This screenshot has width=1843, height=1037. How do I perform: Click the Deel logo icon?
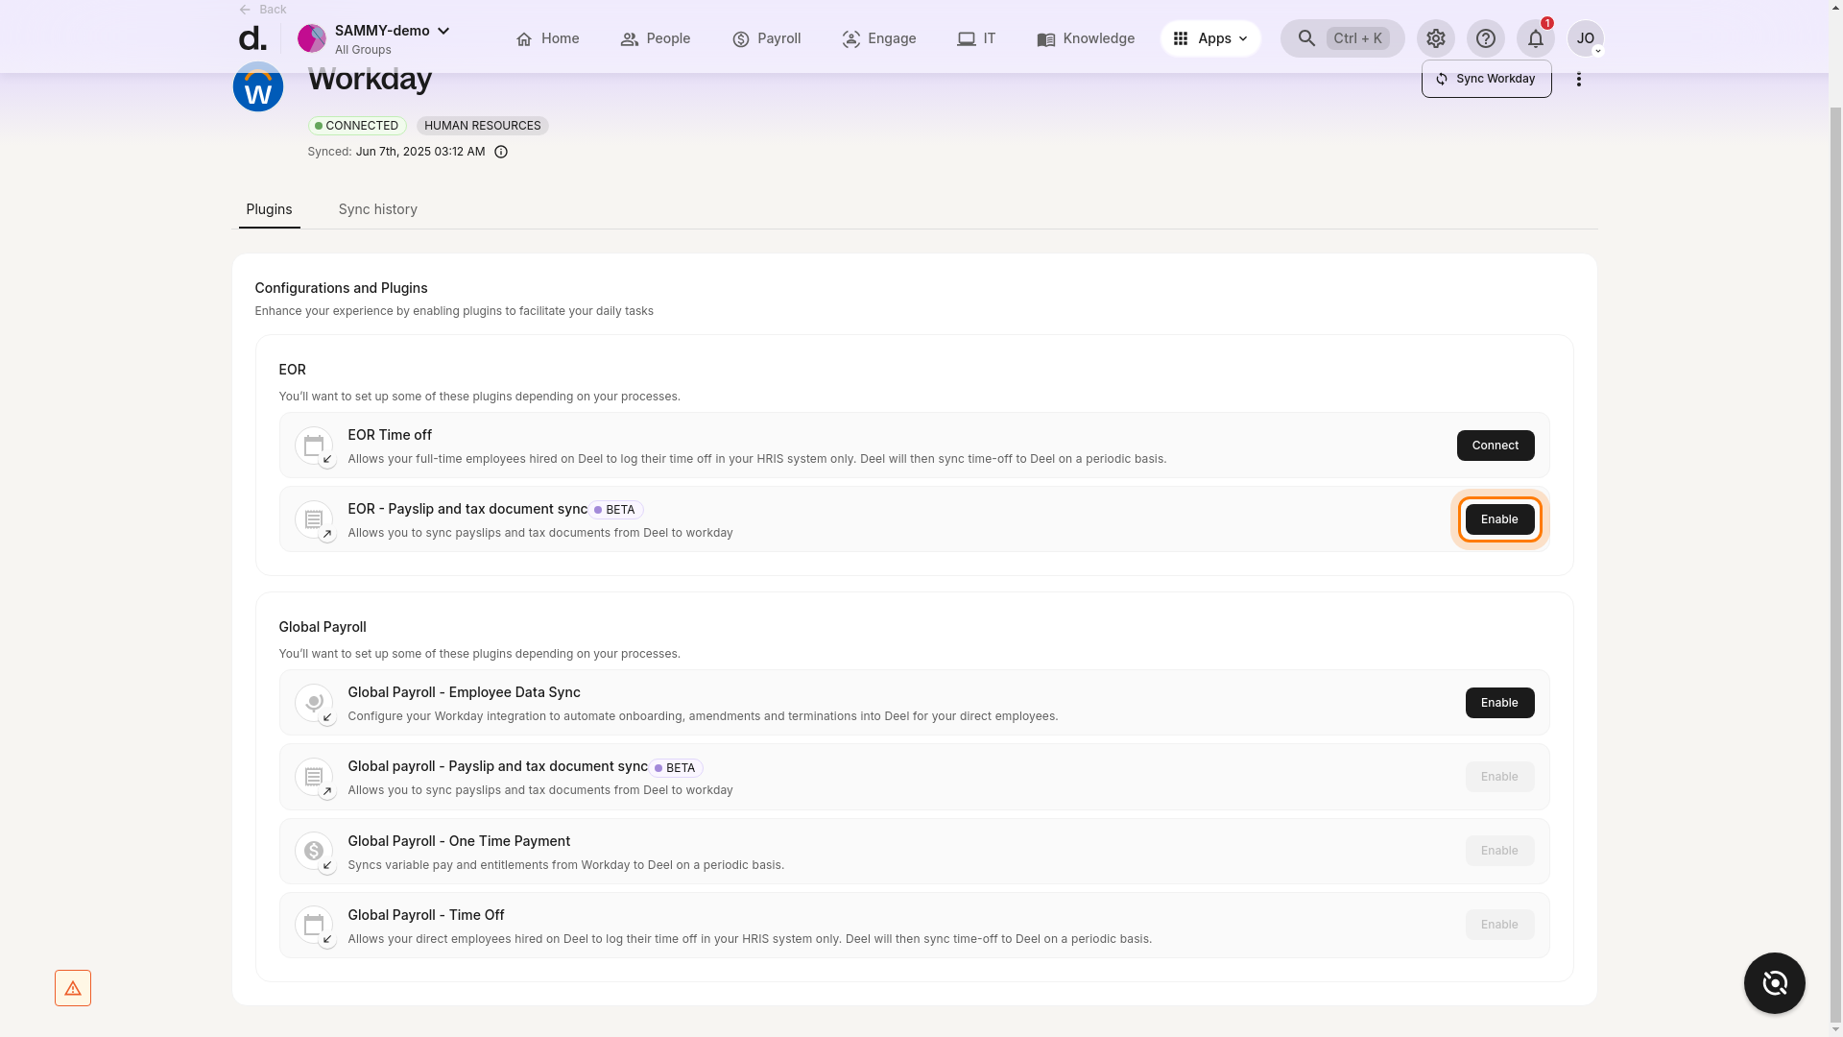251,38
